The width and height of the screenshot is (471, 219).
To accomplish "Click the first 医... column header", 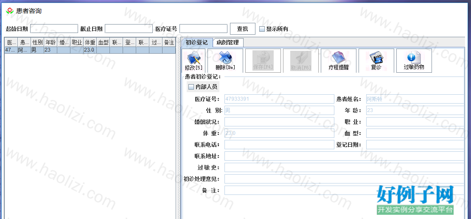I will 11,42.
